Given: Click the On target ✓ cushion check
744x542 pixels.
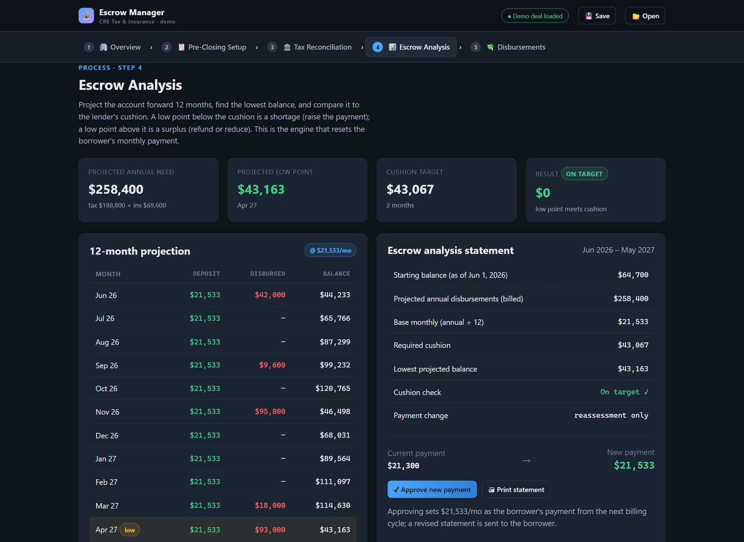Looking at the screenshot, I should click(624, 392).
